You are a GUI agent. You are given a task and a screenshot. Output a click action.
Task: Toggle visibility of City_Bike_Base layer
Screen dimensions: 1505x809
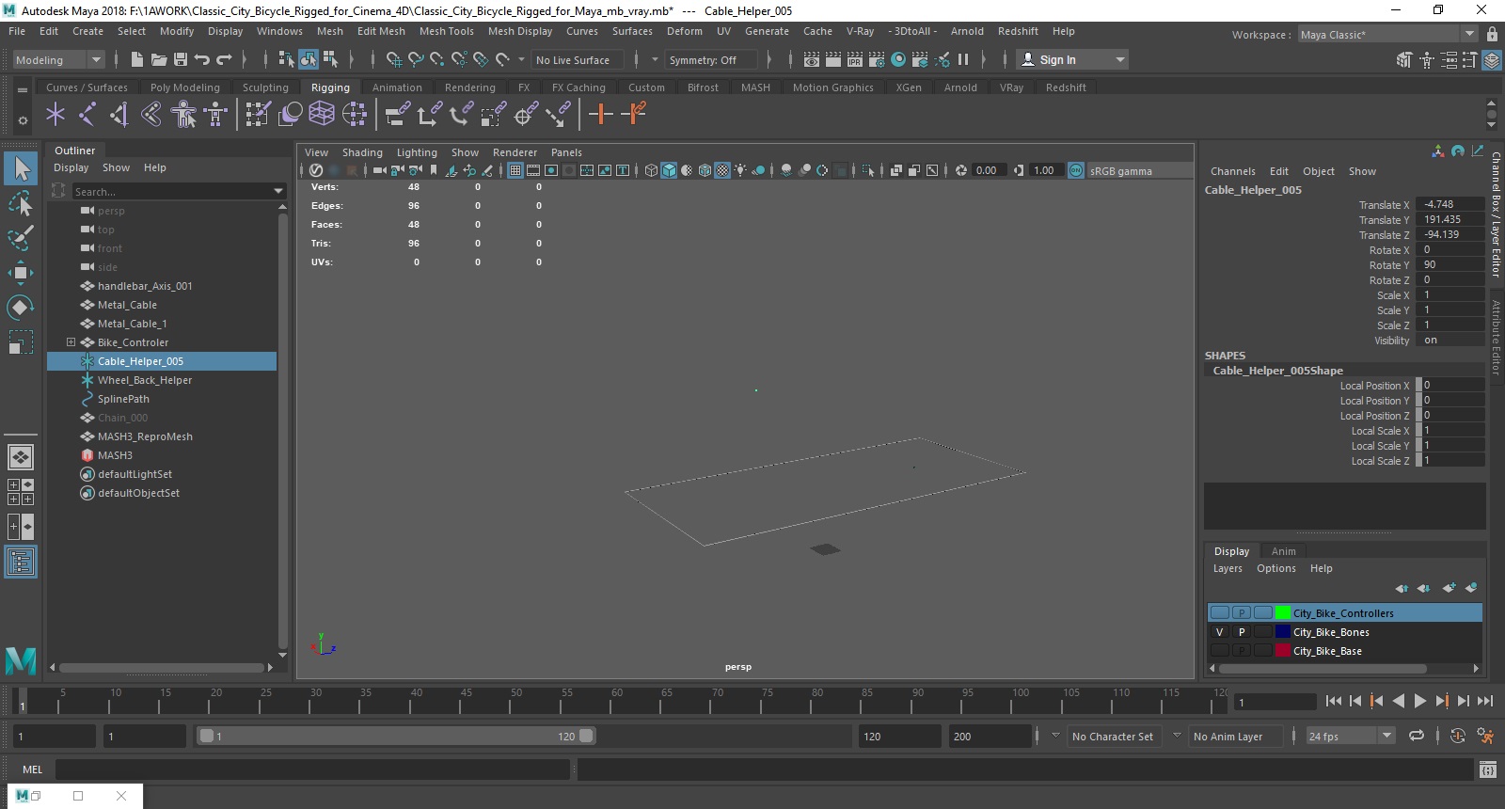[1219, 651]
